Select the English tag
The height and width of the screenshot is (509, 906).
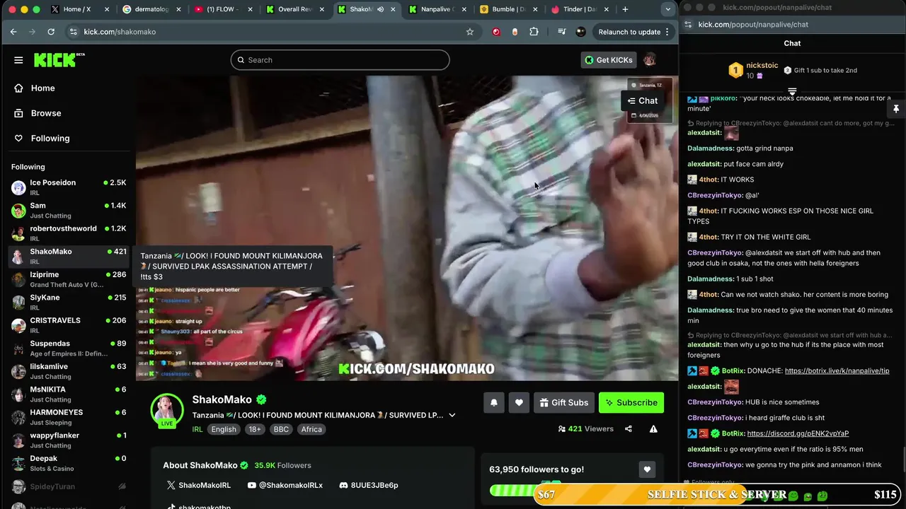[224, 429]
